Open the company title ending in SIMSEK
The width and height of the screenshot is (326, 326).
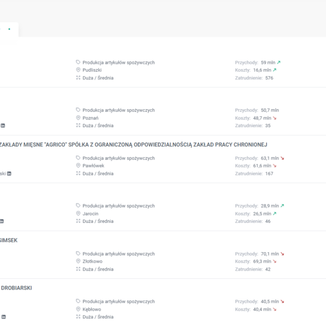(9, 240)
